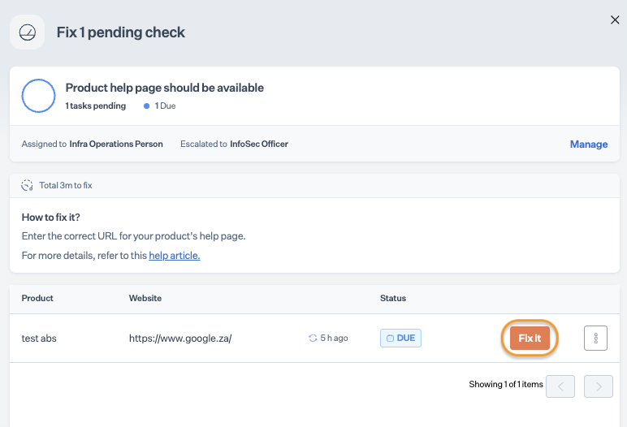The height and width of the screenshot is (427, 627).
Task: Click the Fix it button
Action: pos(530,339)
